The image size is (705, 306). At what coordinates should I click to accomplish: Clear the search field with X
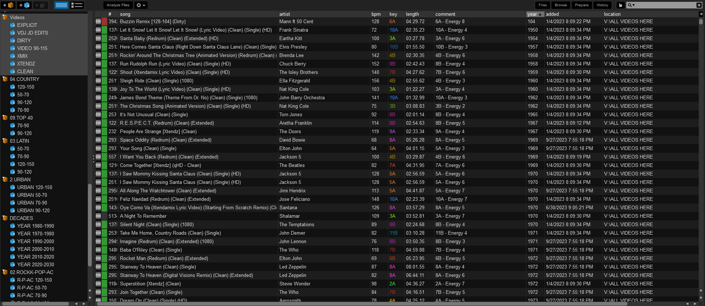699,5
